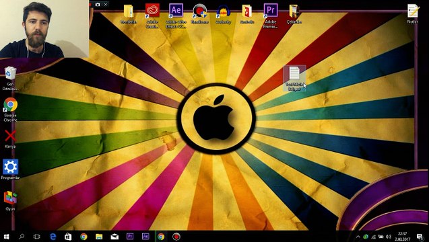This screenshot has height=242, width=429.
Task: Open pinned Chrome next to Store icon
Action: tap(84, 237)
